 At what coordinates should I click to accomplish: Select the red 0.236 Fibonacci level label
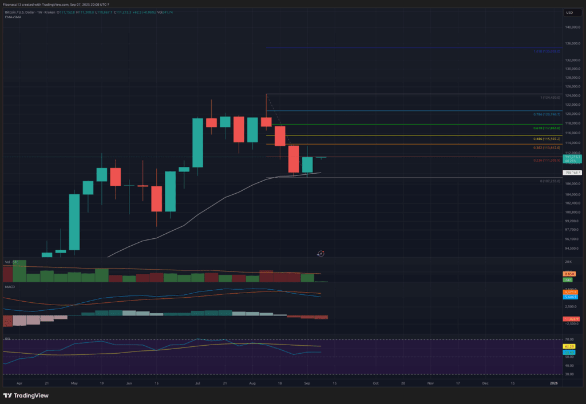coord(547,161)
